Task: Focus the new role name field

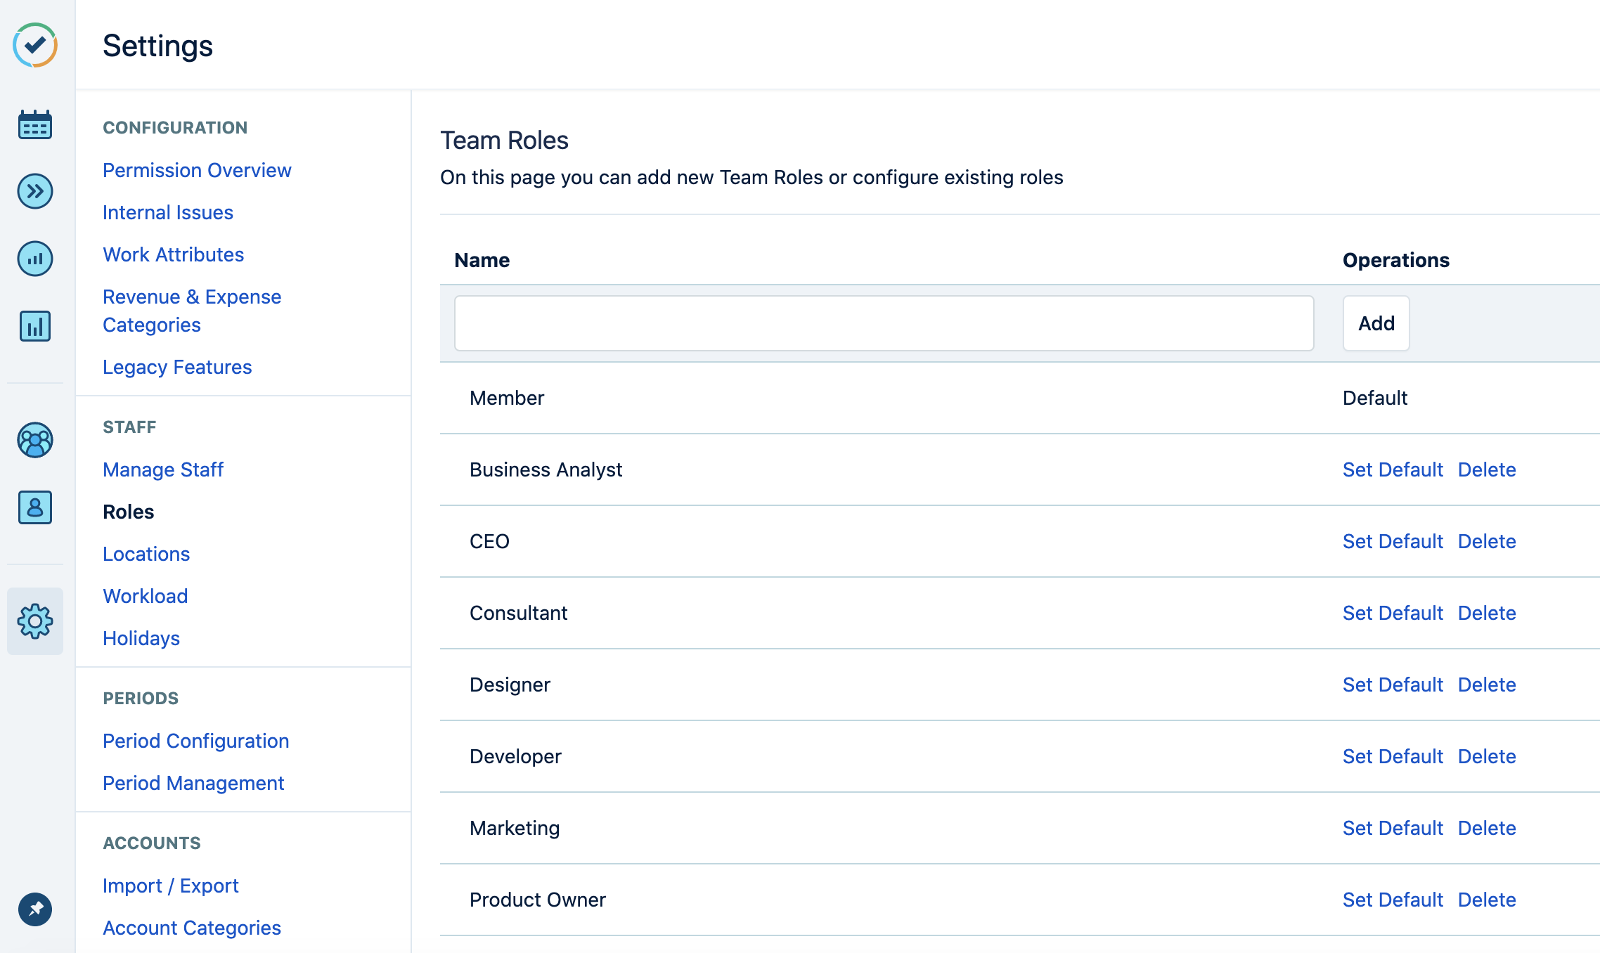Action: pyautogui.click(x=884, y=323)
